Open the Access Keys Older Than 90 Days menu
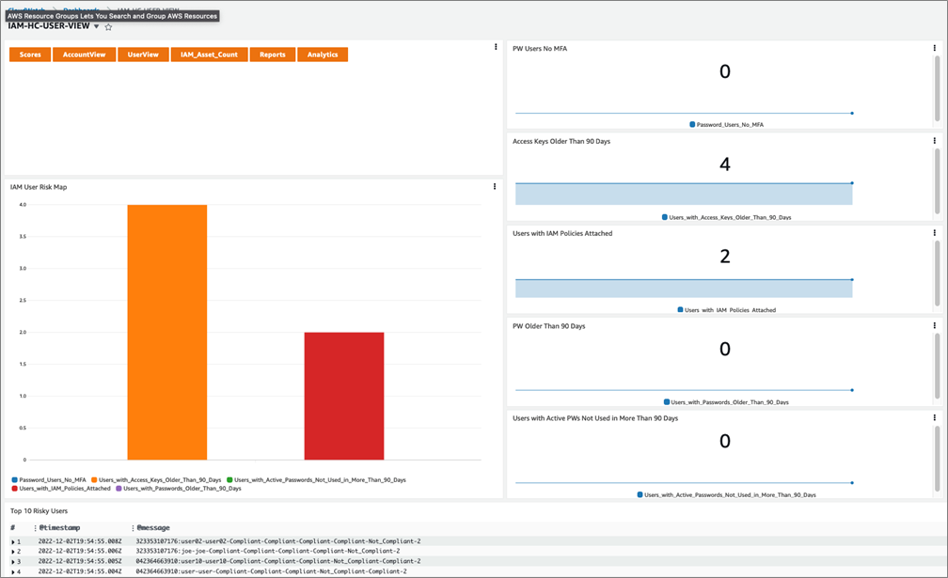 [x=934, y=141]
